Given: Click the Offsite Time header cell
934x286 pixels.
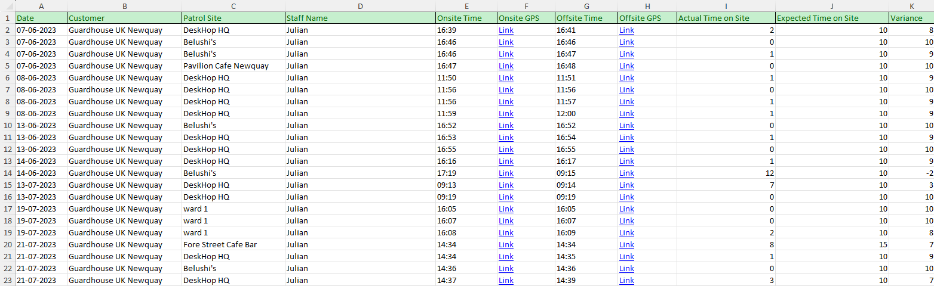Looking at the screenshot, I should pos(586,18).
